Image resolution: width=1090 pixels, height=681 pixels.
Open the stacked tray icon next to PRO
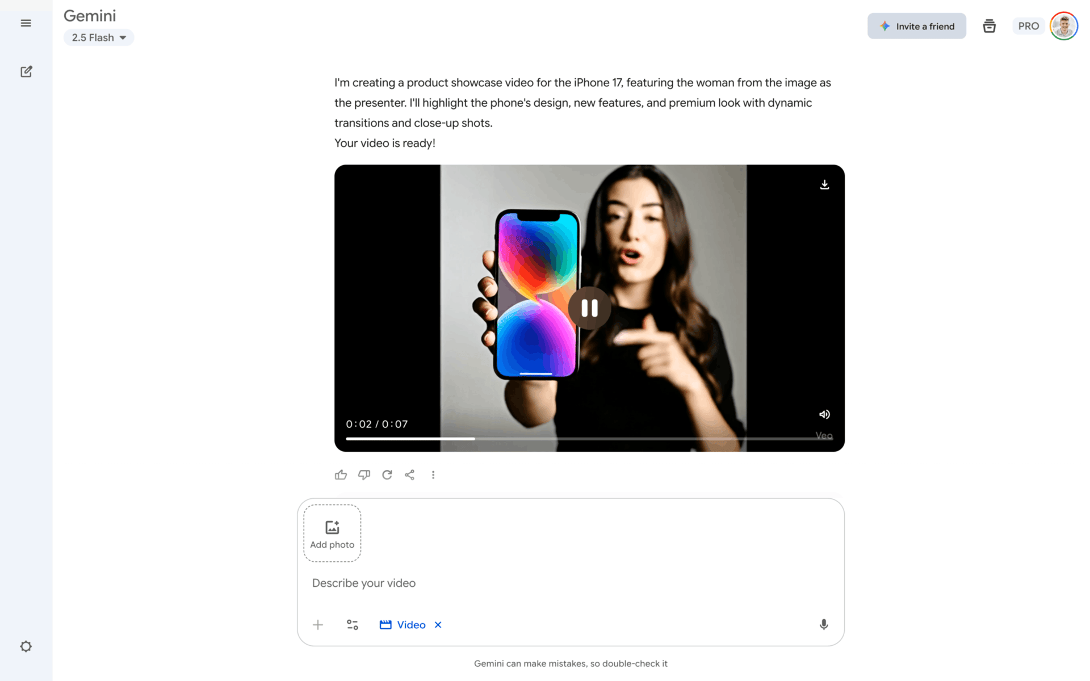(989, 26)
